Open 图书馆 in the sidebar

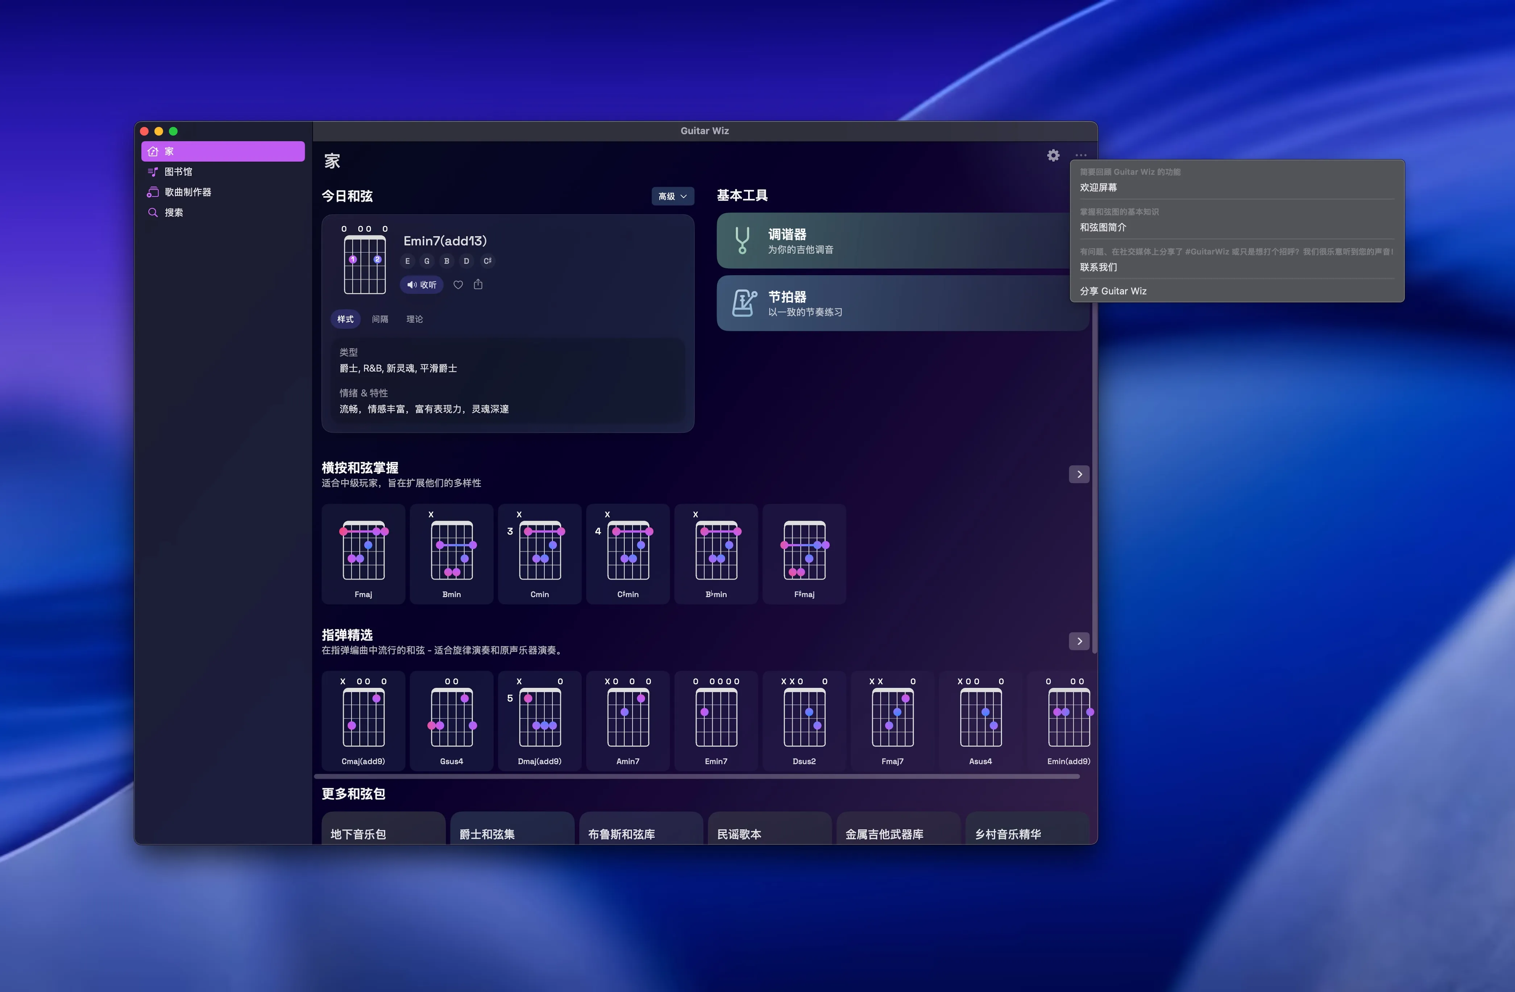coord(223,172)
